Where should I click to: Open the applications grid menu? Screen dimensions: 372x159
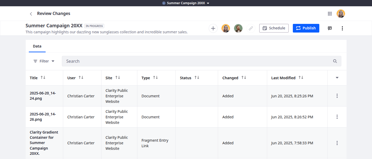click(x=330, y=14)
